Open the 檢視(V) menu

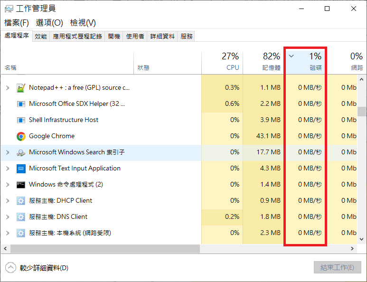coord(83,23)
